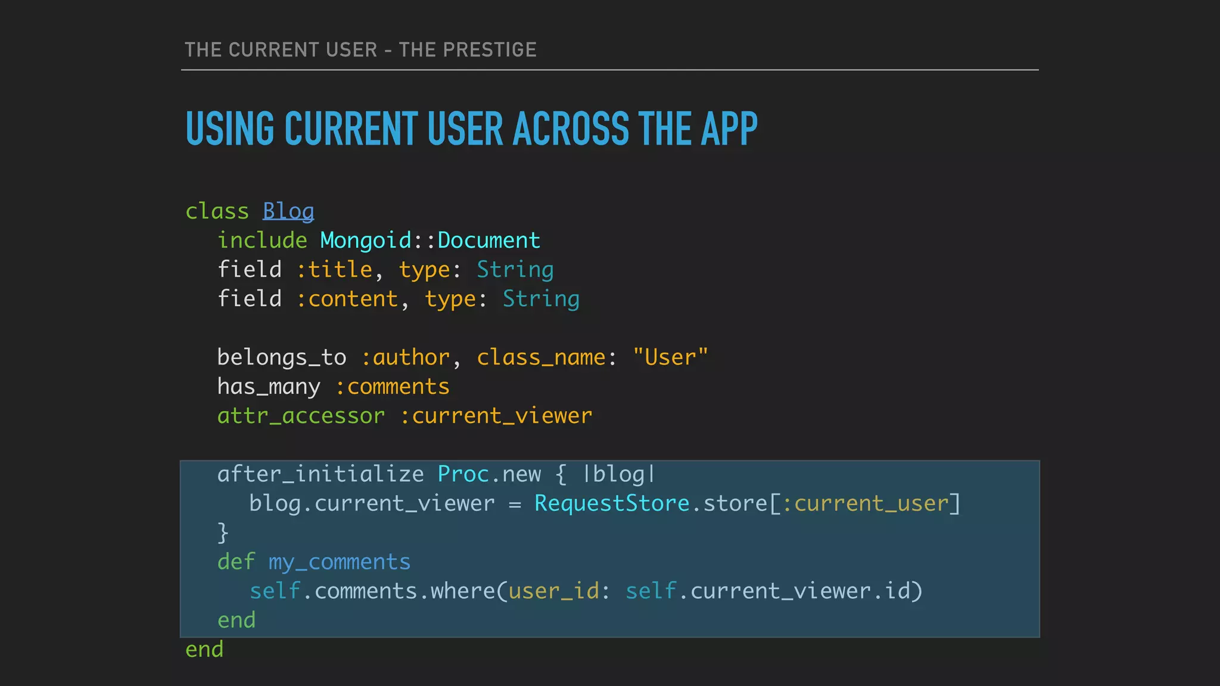Click the 'end' closing the my_comments method
Viewport: 1220px width, 686px height.
[x=236, y=620]
